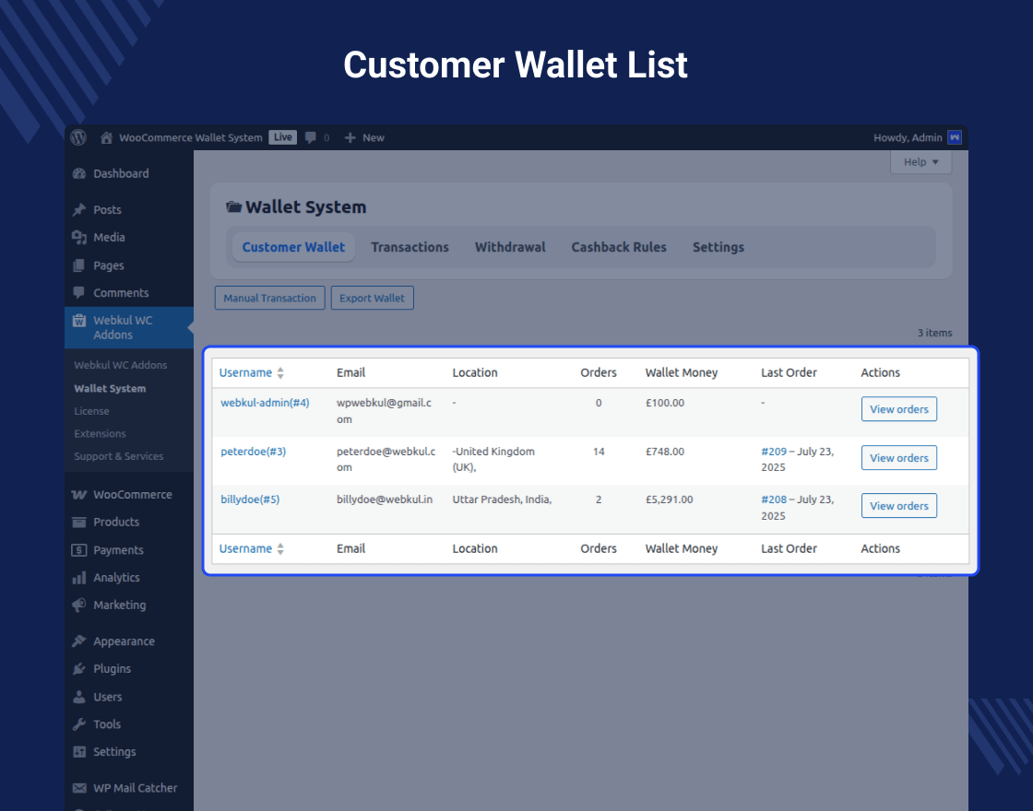Click the Appearance brush icon
Image resolution: width=1033 pixels, height=811 pixels.
click(79, 641)
